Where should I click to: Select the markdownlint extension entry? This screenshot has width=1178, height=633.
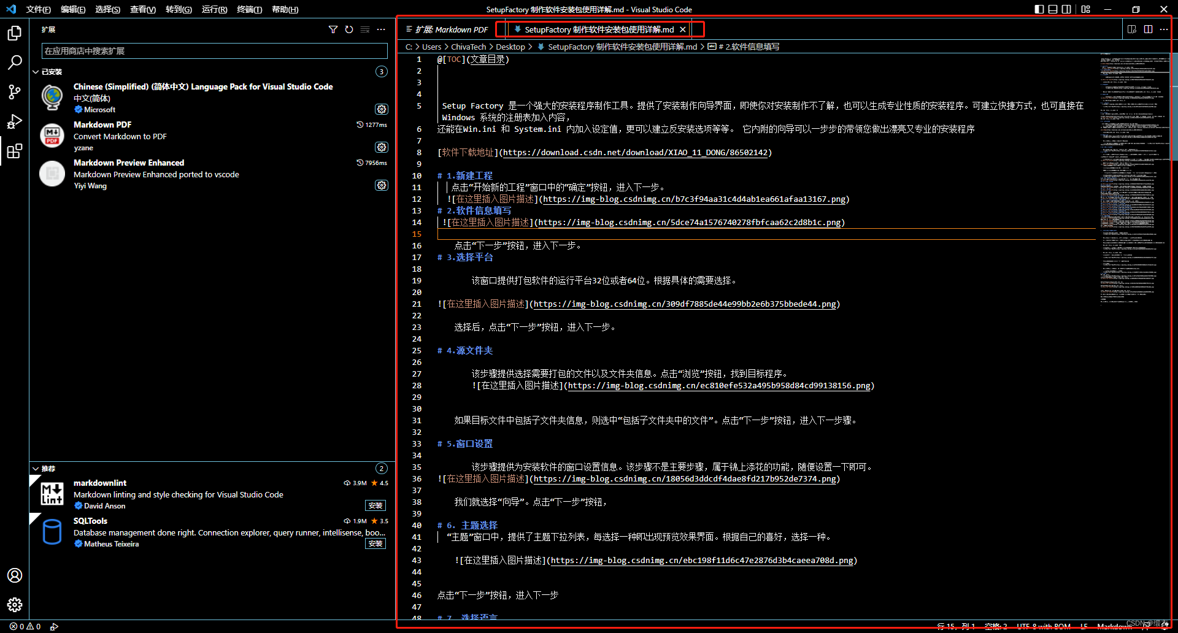[212, 494]
